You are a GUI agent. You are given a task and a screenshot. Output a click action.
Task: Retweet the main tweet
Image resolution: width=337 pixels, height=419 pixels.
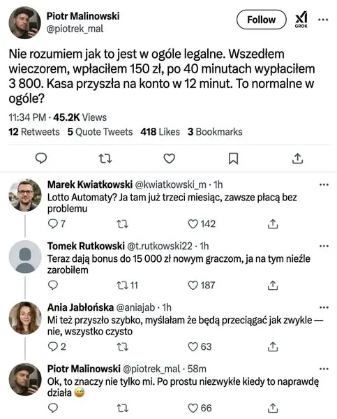(105, 159)
